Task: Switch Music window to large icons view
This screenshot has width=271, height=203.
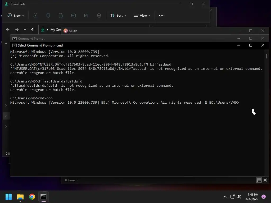Action: tap(265, 180)
